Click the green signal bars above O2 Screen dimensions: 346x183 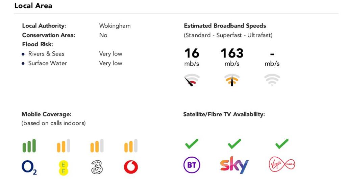click(29, 146)
